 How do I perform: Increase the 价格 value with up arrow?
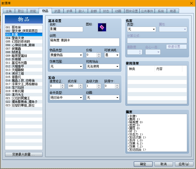99,54
